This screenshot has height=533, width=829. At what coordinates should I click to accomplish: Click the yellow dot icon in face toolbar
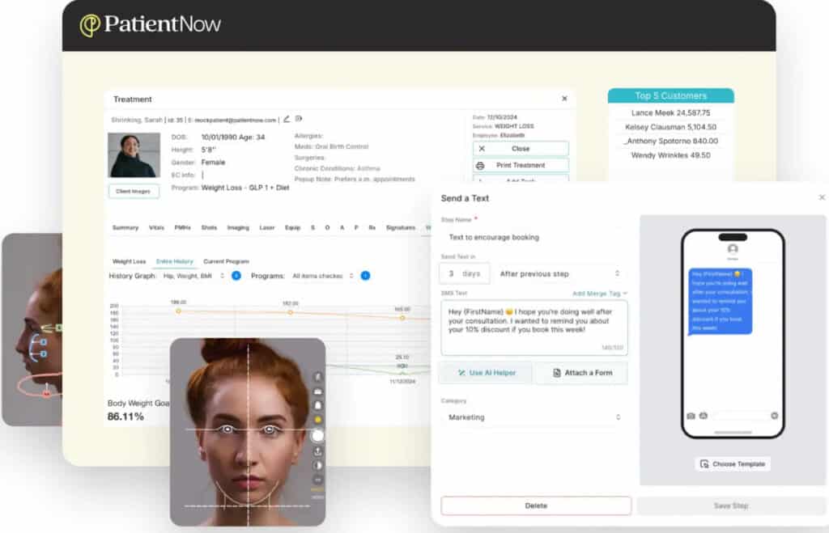[x=318, y=420]
